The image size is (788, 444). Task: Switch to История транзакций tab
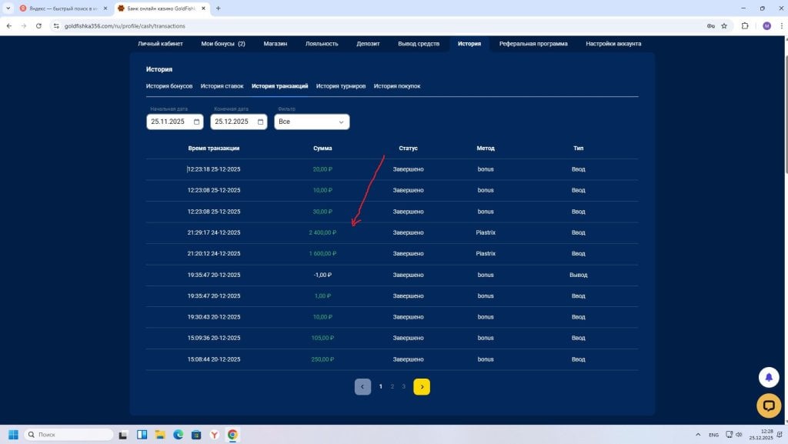point(280,86)
